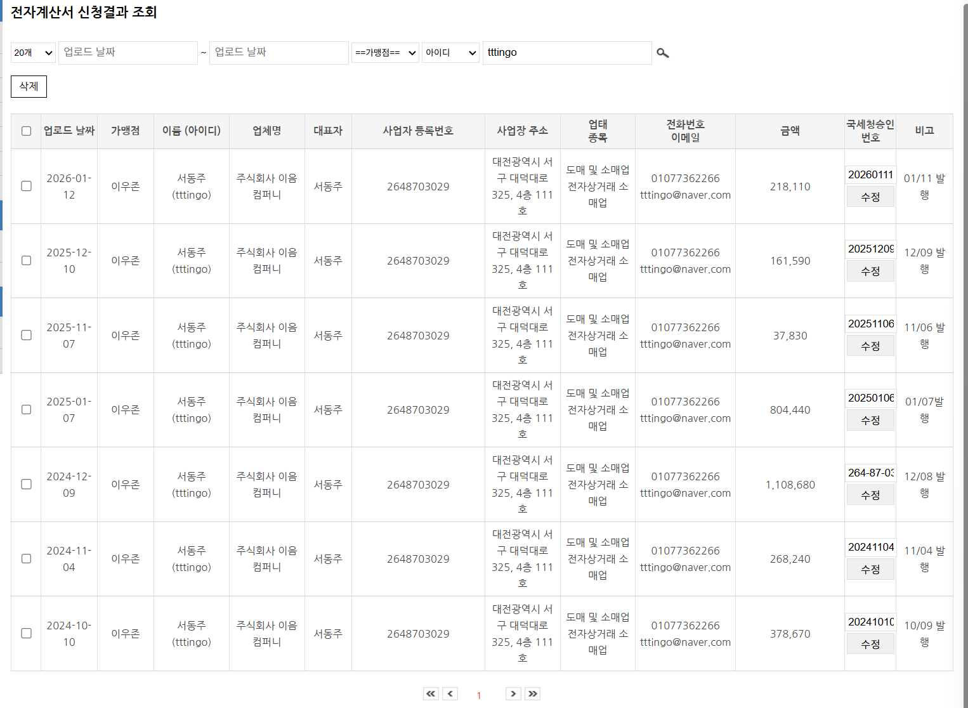Go to first page with double-left arrow
968x708 pixels.
pos(431,693)
